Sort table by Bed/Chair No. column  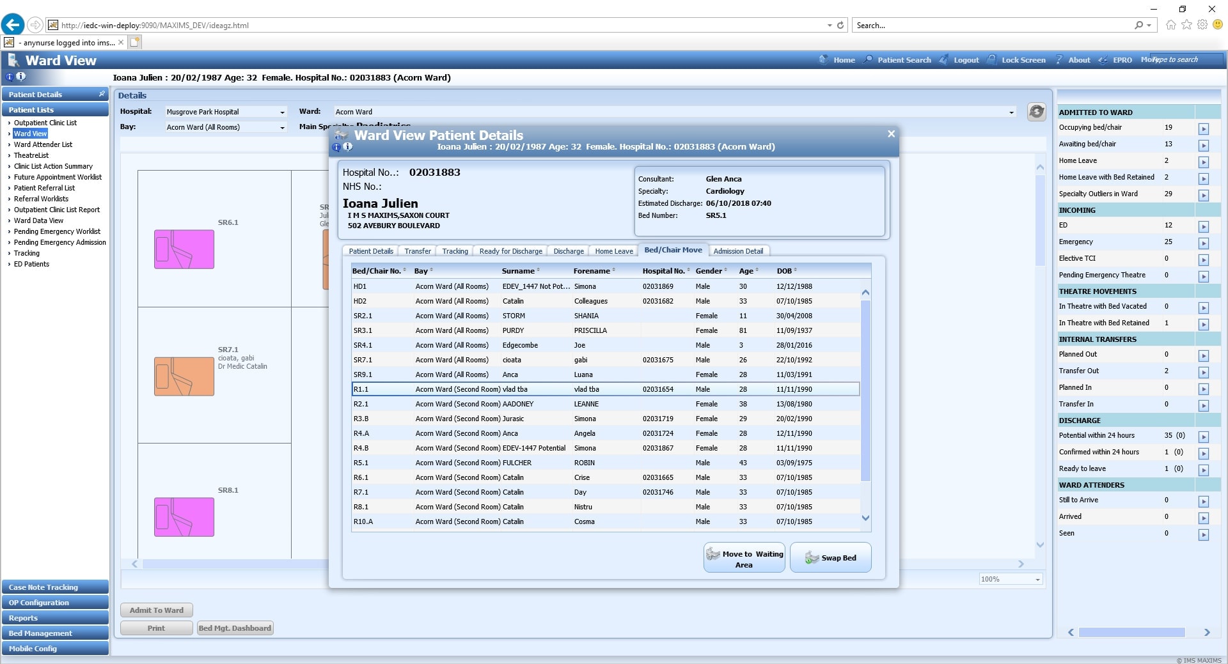point(379,271)
